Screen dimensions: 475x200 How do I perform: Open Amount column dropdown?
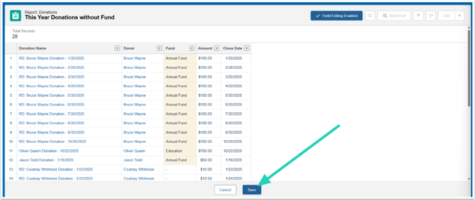[x=217, y=48]
